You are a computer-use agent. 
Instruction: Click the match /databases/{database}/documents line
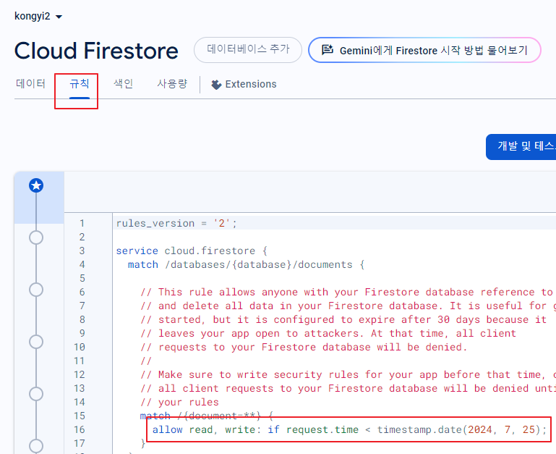[x=246, y=265]
